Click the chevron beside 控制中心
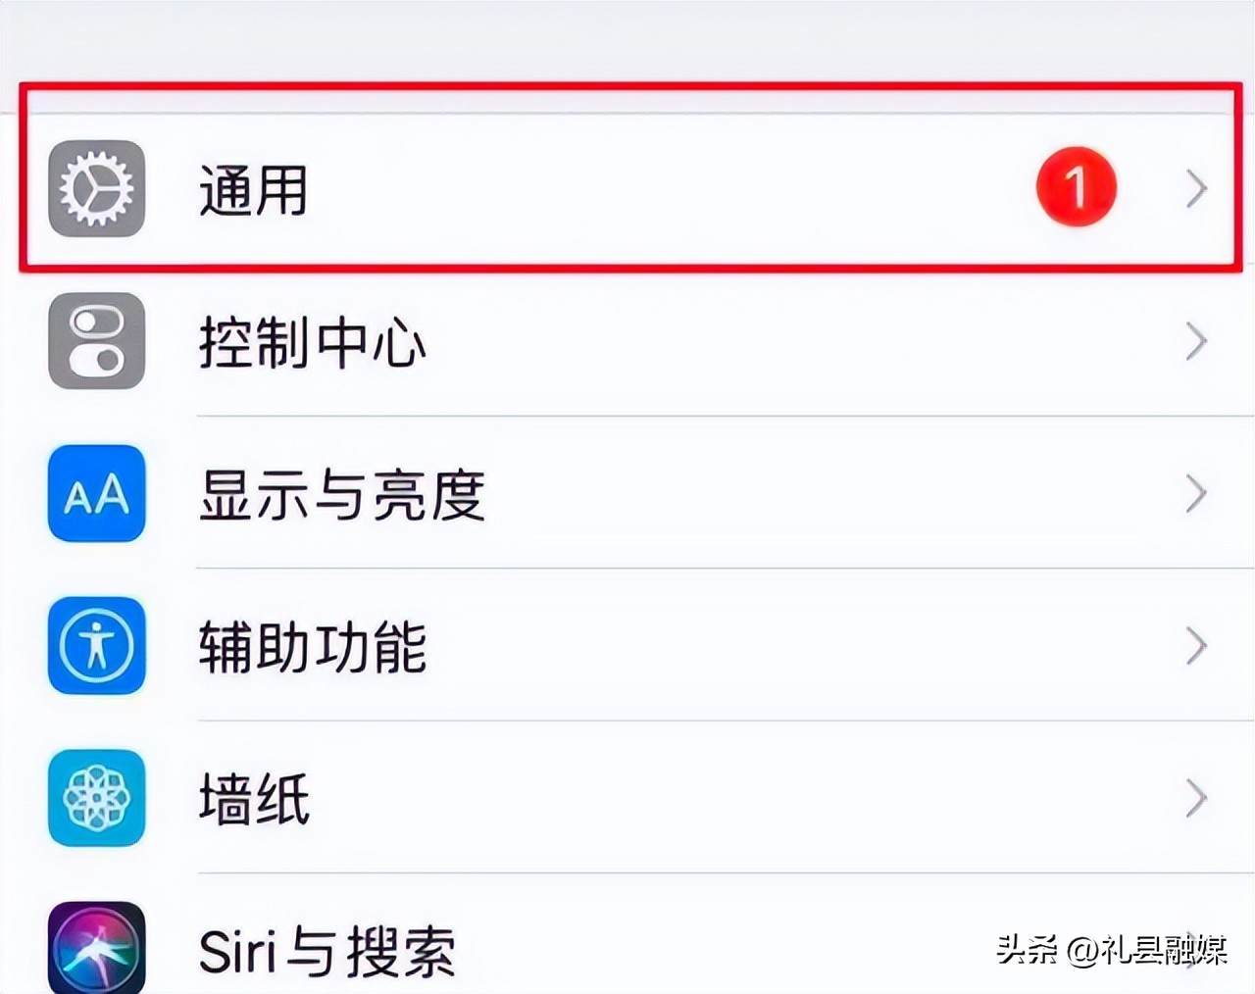The image size is (1255, 994). pyautogui.click(x=1195, y=343)
